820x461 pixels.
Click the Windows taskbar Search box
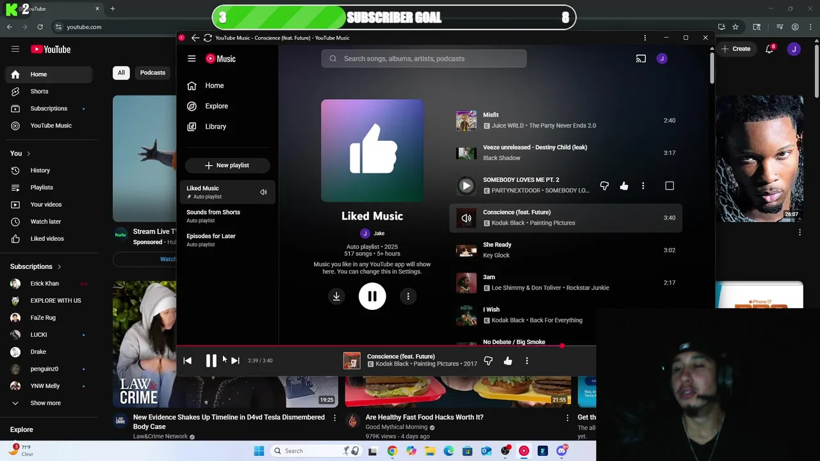[x=315, y=451]
